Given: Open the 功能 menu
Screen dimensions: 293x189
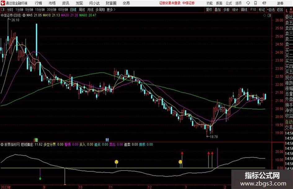Looking at the screenshot, I should (210, 3).
